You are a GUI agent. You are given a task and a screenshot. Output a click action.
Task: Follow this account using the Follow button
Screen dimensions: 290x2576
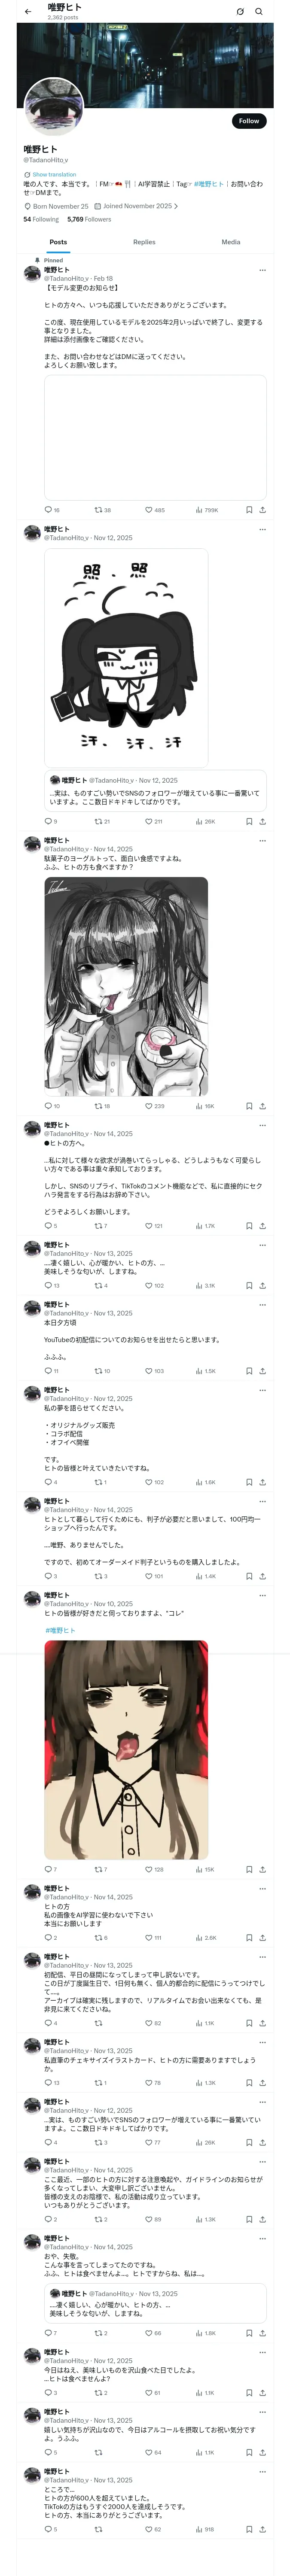point(249,121)
